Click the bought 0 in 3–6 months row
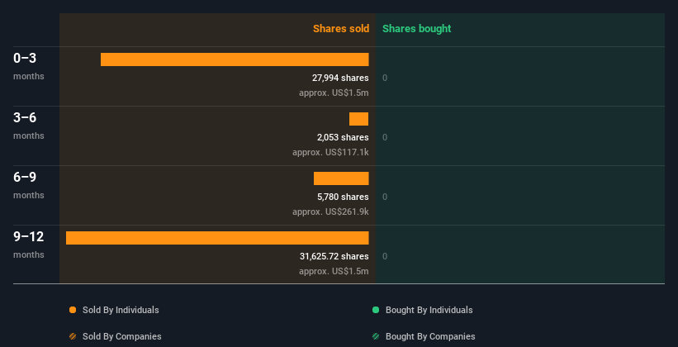 coord(385,138)
